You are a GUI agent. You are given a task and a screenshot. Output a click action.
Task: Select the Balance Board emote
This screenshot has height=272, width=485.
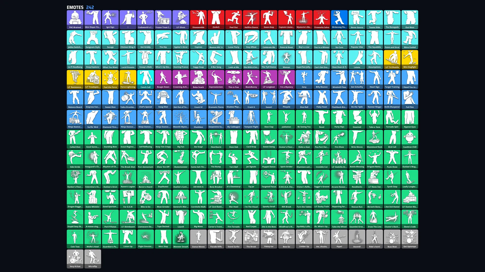(75, 99)
